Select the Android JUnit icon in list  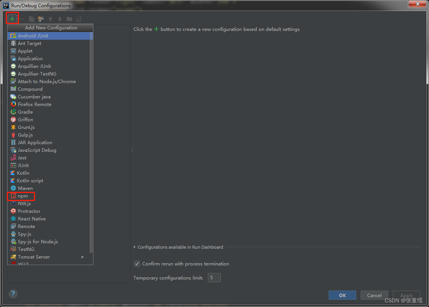click(13, 35)
